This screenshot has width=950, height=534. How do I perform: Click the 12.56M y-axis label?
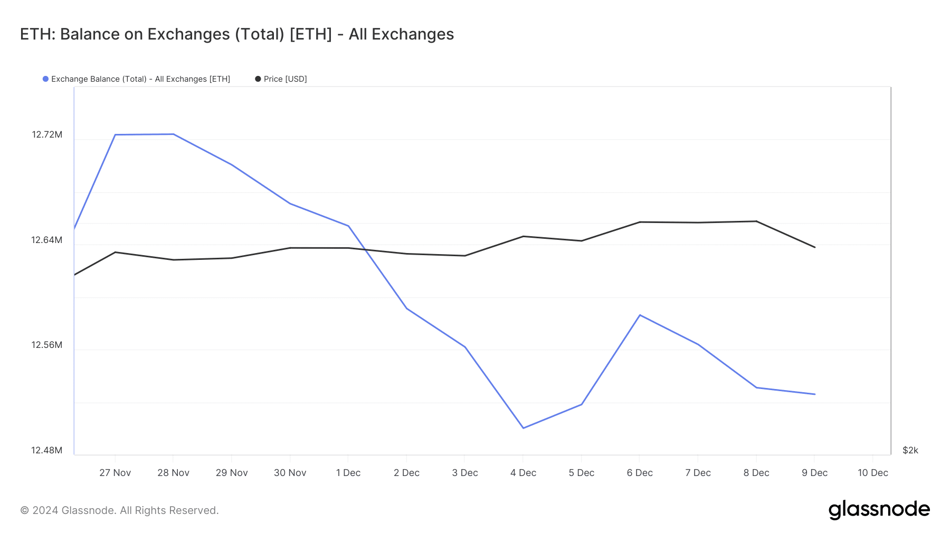[x=47, y=345]
